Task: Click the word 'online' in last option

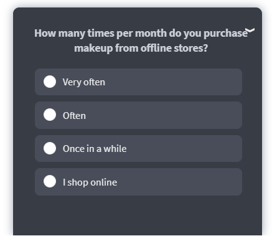Action: coord(104,182)
